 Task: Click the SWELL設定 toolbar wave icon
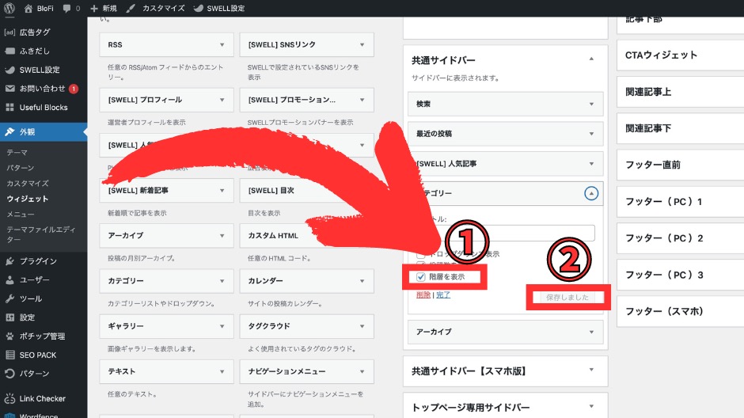(199, 9)
